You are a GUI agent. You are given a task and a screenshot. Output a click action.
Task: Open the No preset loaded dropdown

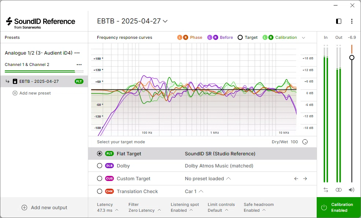(208, 178)
